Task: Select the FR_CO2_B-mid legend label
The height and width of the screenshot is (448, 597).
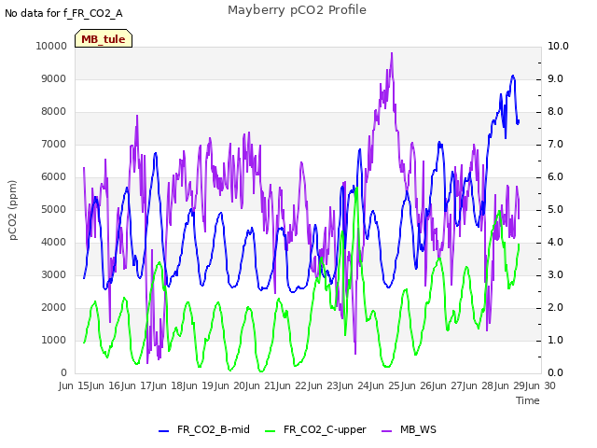Action: tap(214, 429)
